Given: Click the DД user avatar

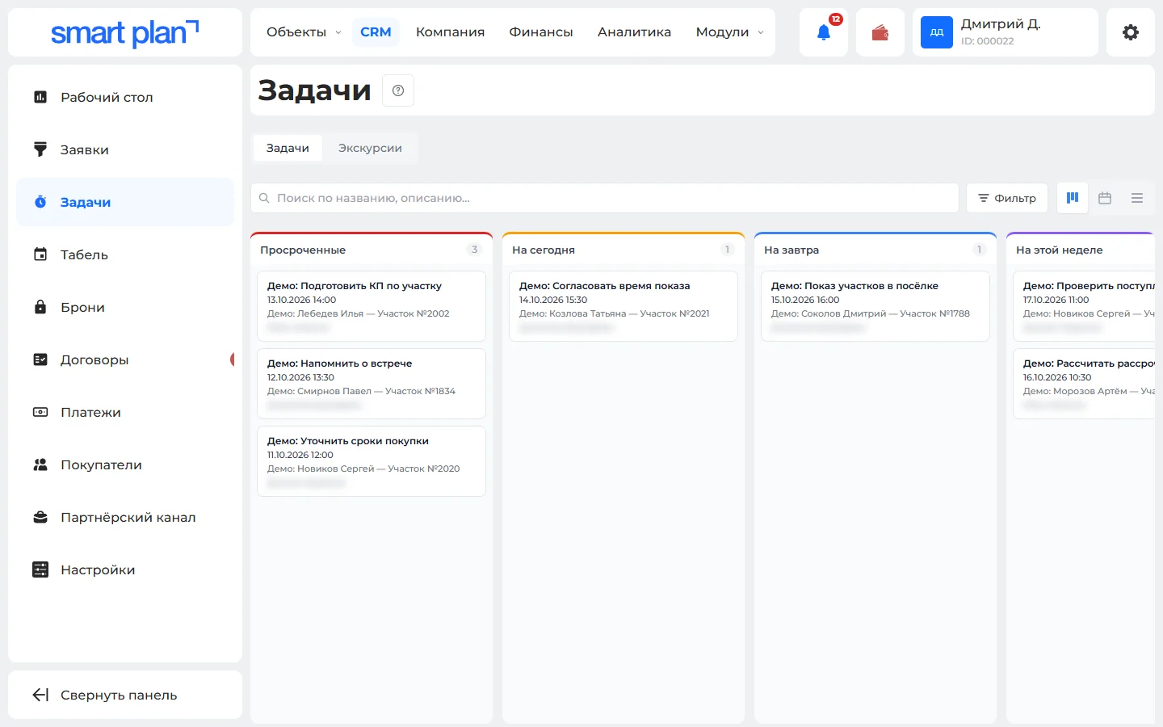Looking at the screenshot, I should click(937, 32).
